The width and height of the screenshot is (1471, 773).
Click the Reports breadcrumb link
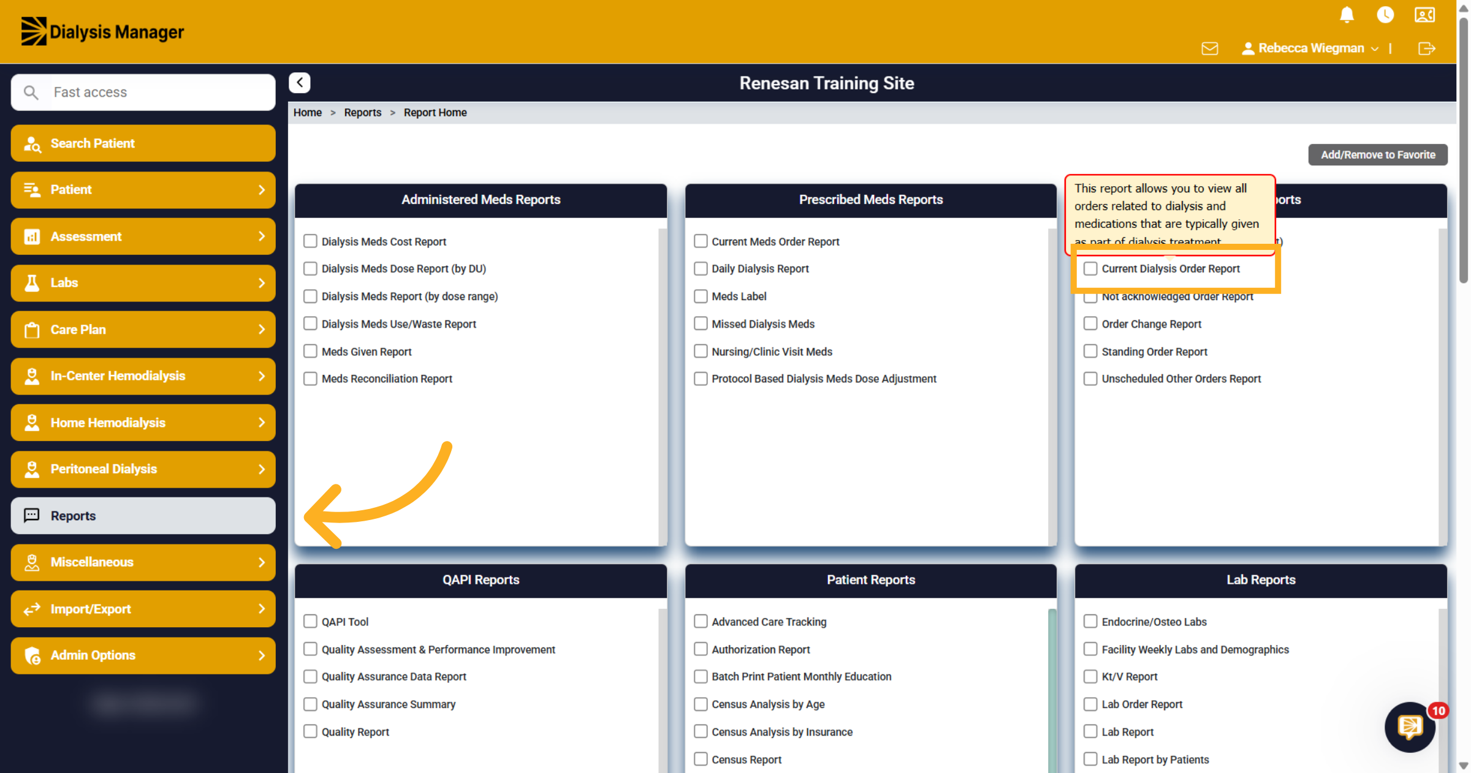pos(363,113)
